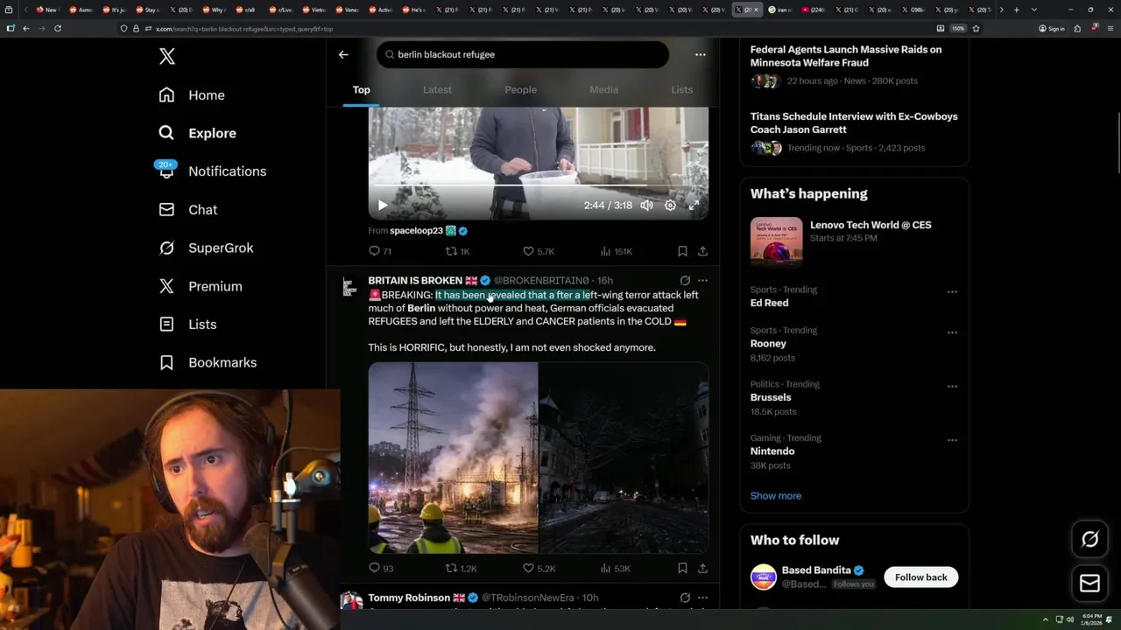Open BRITAIN IS BROKEN profile name
The image size is (1121, 630).
pyautogui.click(x=415, y=281)
